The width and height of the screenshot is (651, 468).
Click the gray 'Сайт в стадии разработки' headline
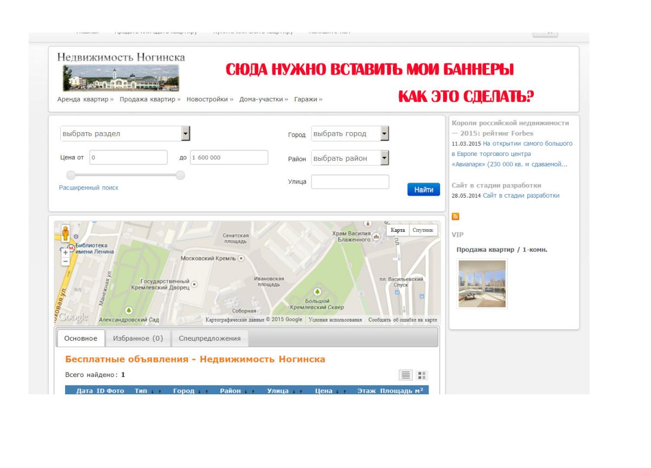(496, 185)
